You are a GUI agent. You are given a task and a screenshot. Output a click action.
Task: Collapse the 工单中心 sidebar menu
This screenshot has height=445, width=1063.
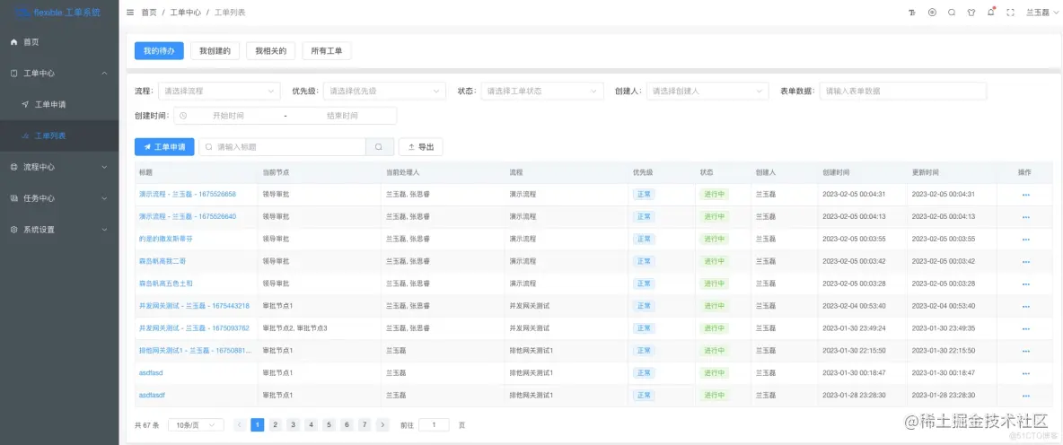(x=59, y=74)
